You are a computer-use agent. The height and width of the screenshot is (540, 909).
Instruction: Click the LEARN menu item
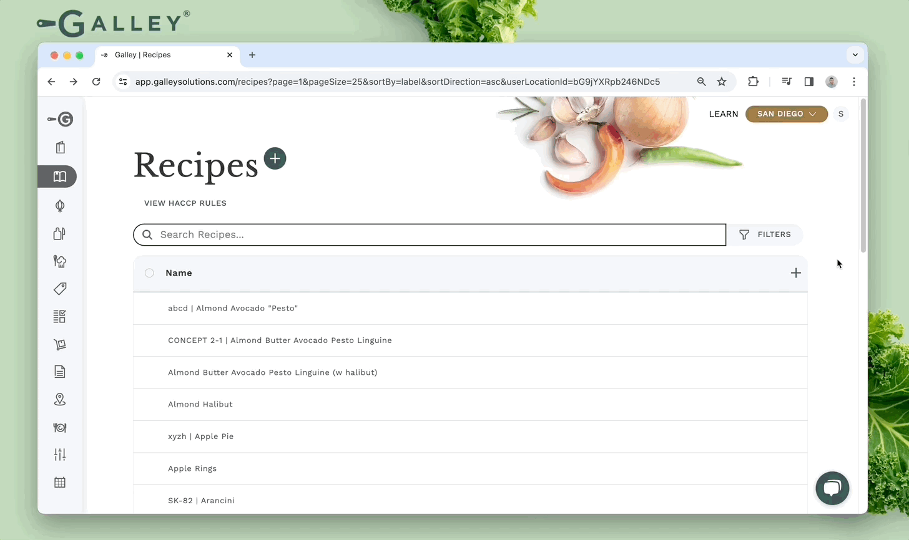724,113
